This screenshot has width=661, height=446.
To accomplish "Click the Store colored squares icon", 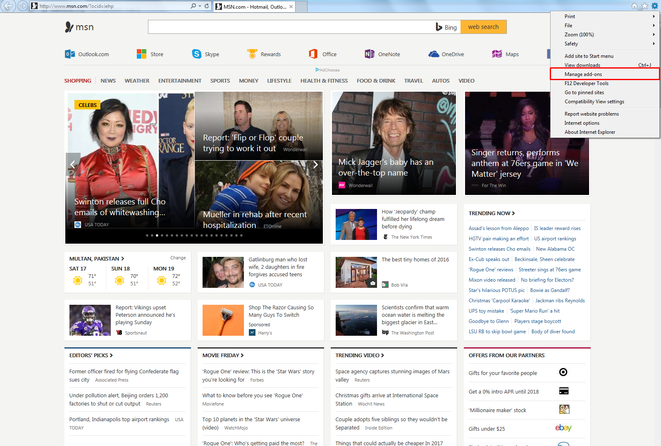I will coord(141,54).
